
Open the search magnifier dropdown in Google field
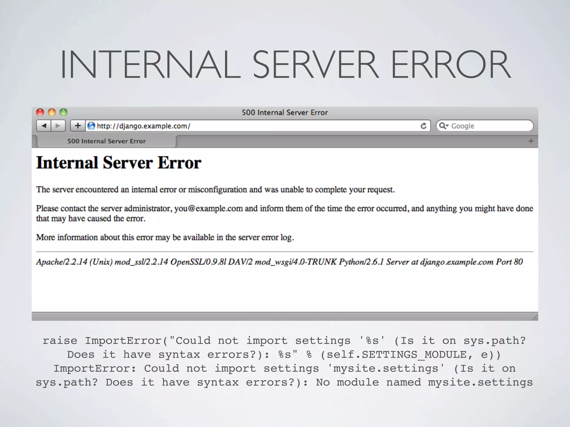click(x=443, y=126)
